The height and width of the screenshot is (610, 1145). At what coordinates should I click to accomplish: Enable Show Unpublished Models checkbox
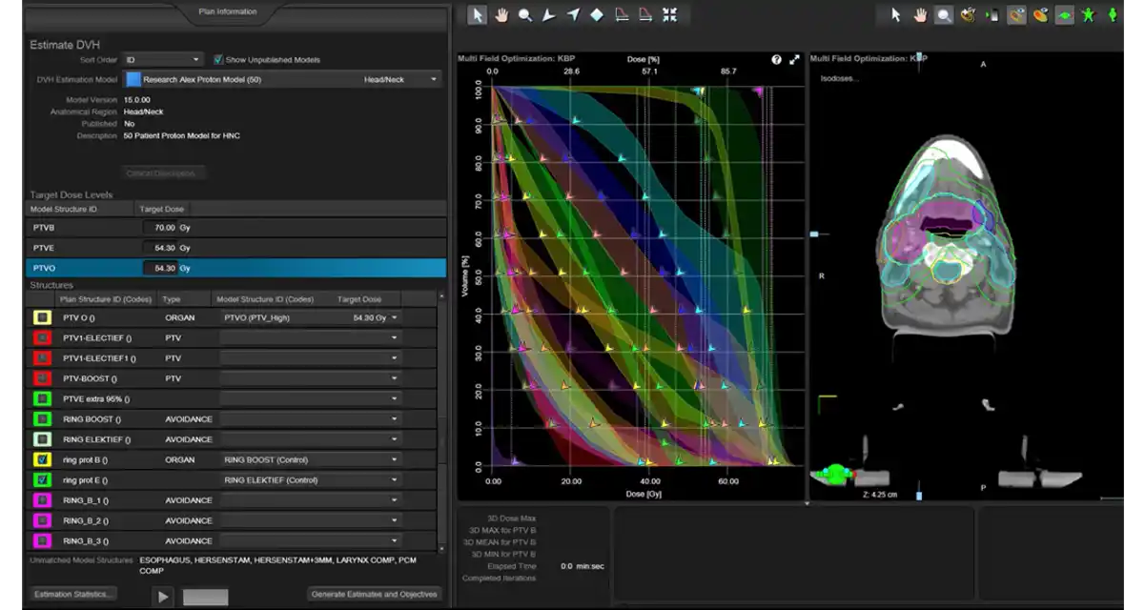pos(218,60)
